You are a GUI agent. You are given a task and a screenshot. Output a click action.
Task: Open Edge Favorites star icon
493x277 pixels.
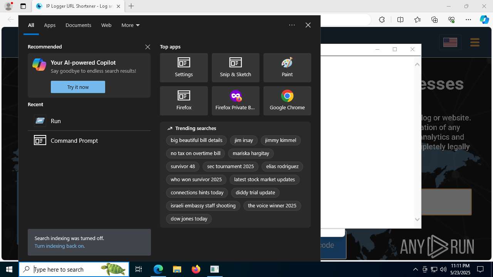coord(418,20)
